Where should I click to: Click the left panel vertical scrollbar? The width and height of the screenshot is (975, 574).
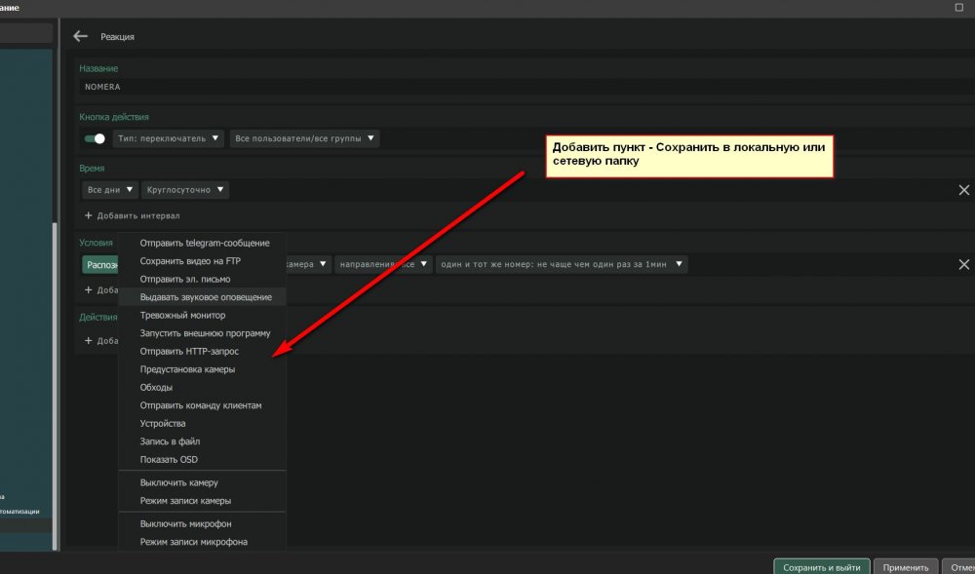click(x=55, y=385)
